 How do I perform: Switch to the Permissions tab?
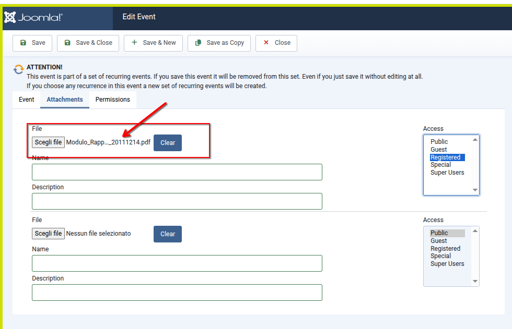point(112,100)
